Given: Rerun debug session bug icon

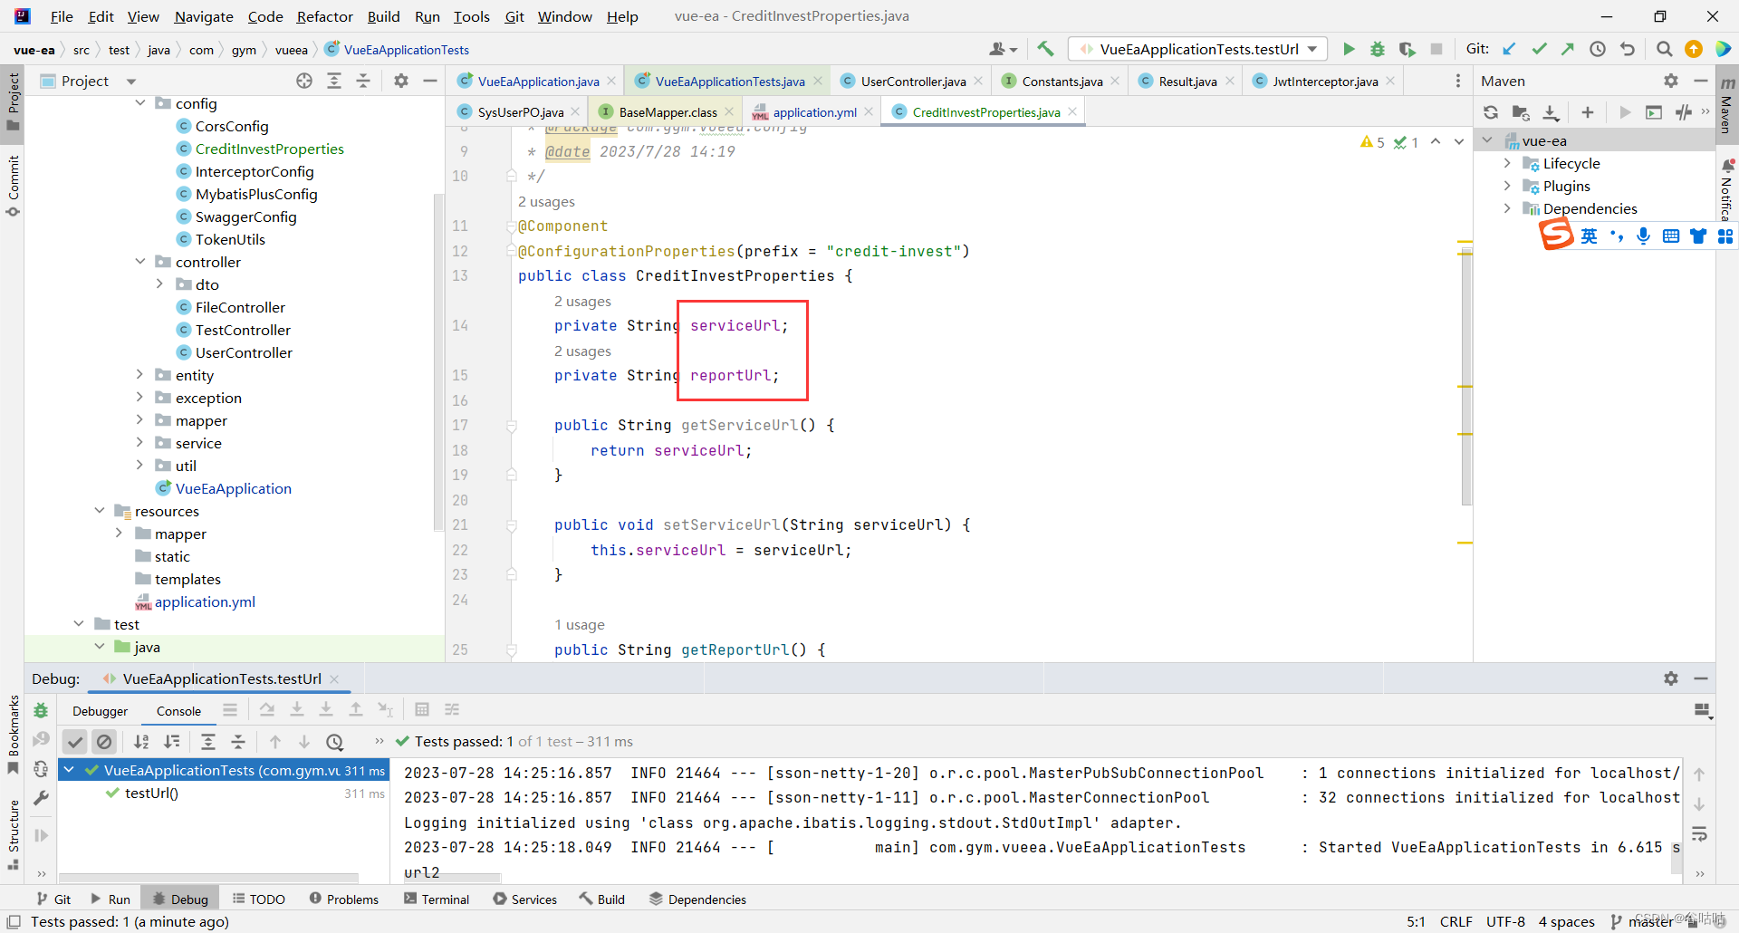Looking at the screenshot, I should (41, 710).
